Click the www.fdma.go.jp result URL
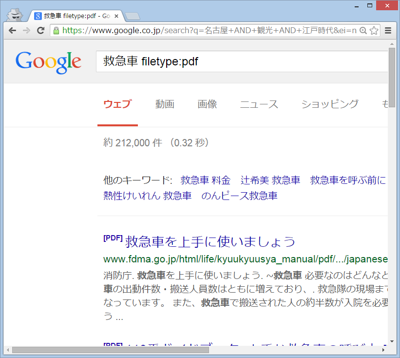Image resolution: width=400 pixels, height=358 pixels. 246,259
